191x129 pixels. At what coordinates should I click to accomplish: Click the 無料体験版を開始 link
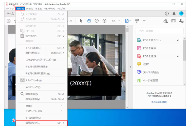[159, 102]
